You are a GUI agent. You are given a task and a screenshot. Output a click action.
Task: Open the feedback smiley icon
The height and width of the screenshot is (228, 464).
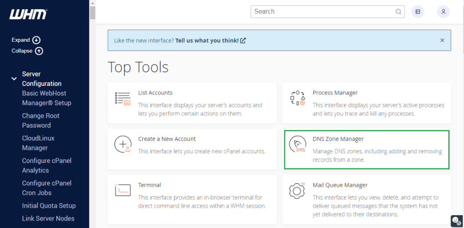(x=457, y=221)
